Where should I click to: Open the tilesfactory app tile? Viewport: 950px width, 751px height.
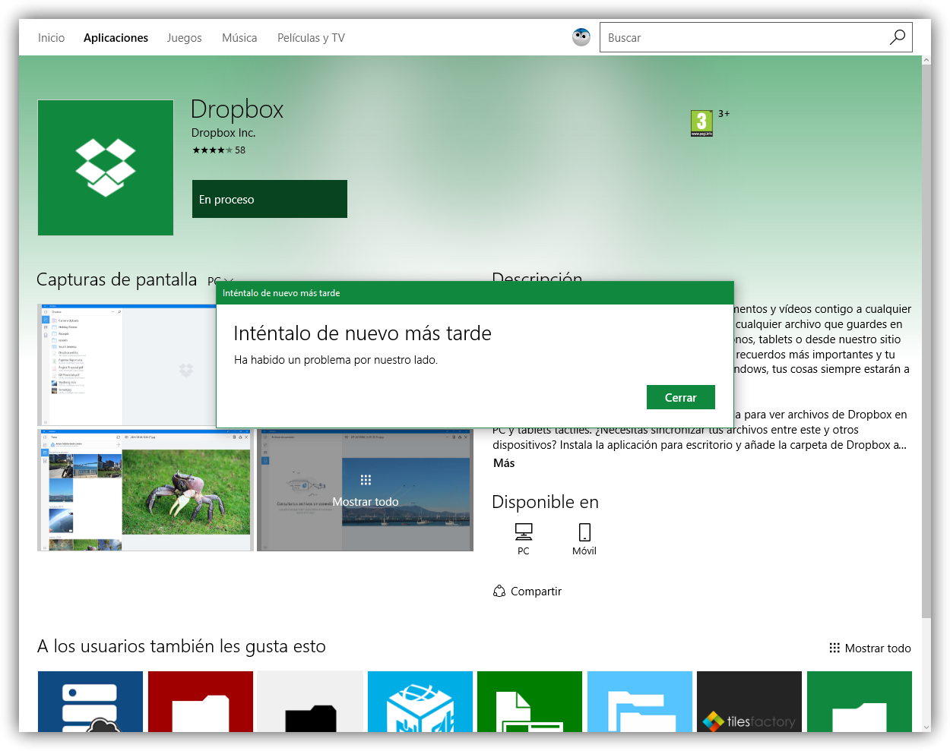pyautogui.click(x=749, y=702)
